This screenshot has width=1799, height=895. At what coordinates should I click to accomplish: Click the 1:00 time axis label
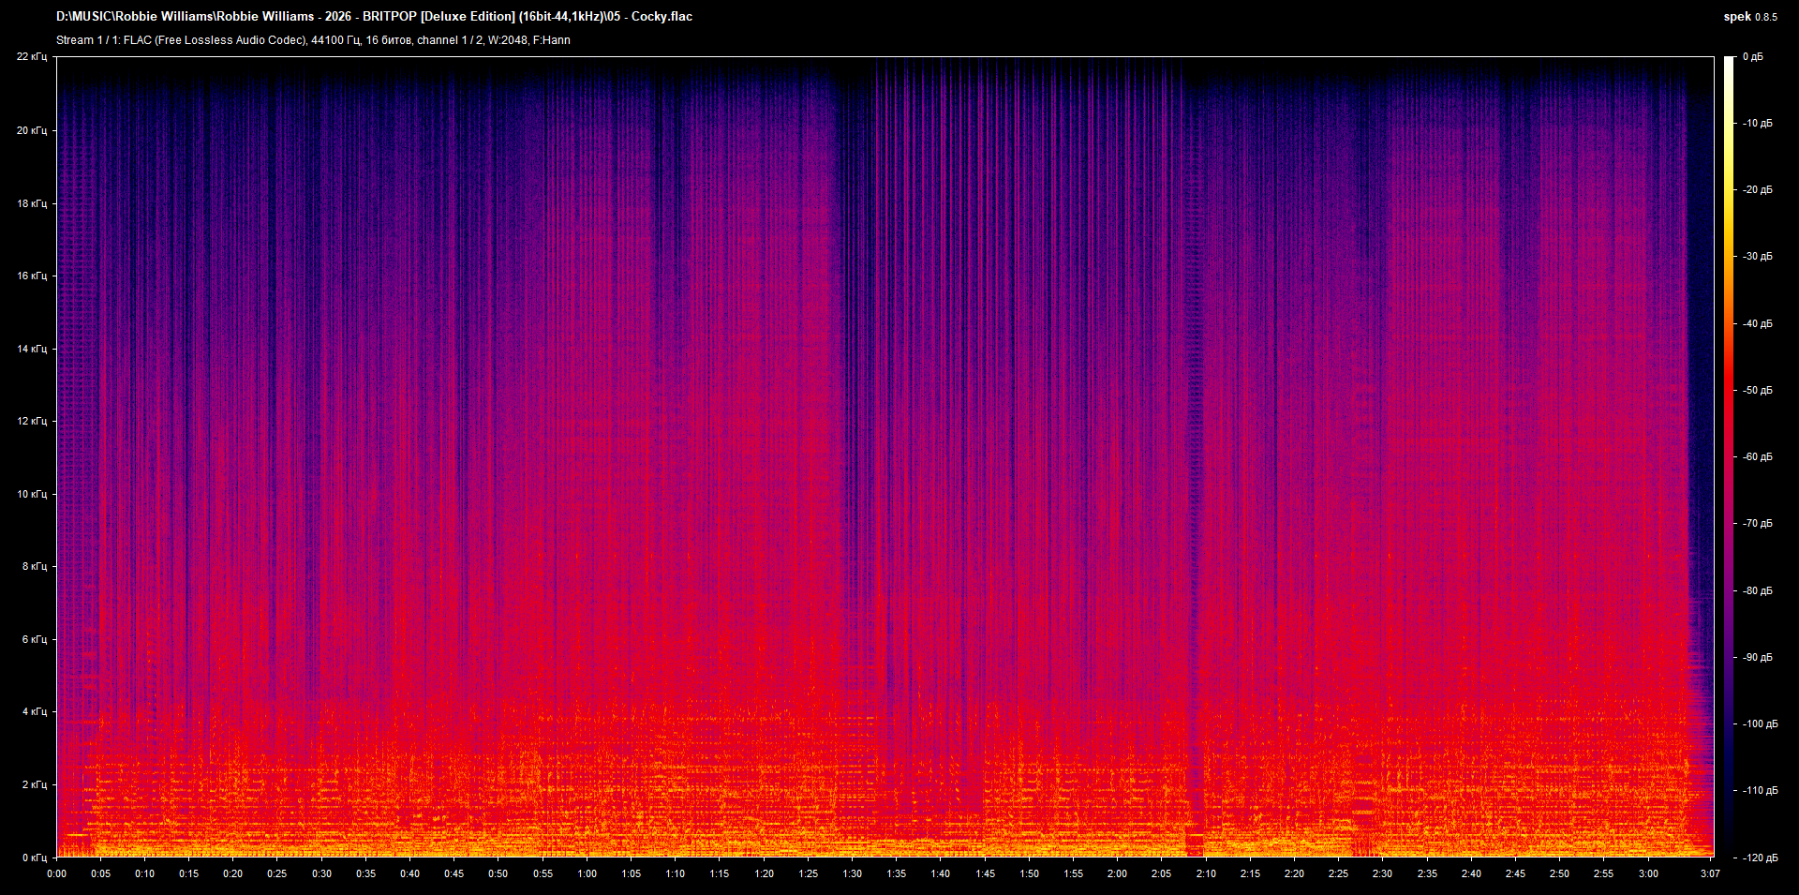587,873
